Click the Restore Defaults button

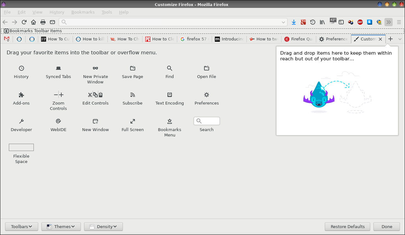pyautogui.click(x=348, y=226)
